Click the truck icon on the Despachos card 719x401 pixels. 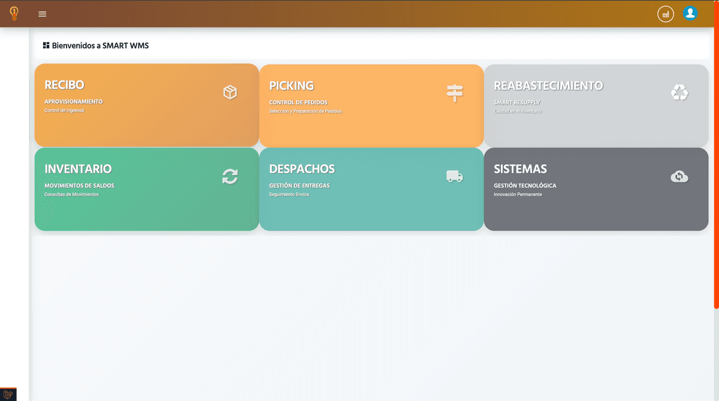[455, 176]
